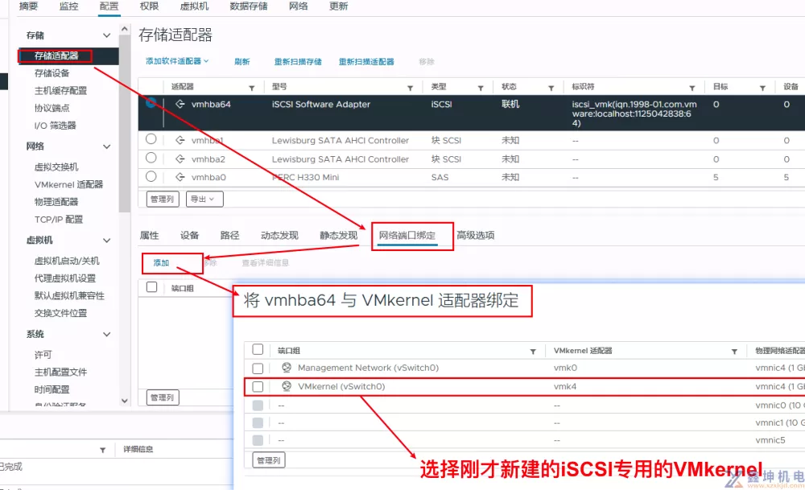Select the vmhba1 adapter radio button
This screenshot has width=805, height=490.
coord(151,139)
